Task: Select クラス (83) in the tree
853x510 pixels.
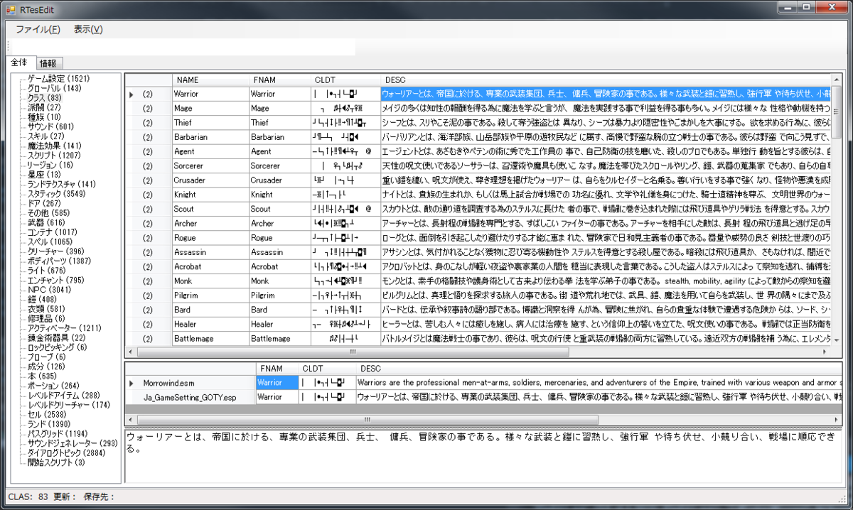Action: [45, 97]
